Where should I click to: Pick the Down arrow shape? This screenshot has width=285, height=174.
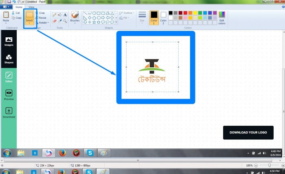[x=85, y=22]
